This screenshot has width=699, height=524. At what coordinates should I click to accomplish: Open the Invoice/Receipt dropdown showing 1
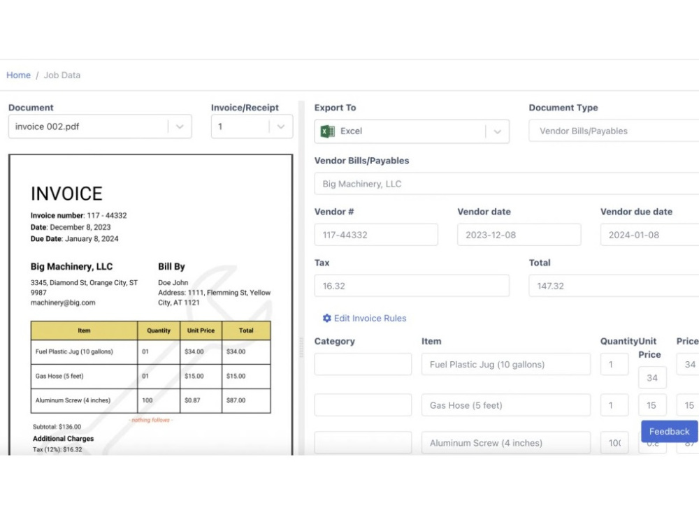pos(252,126)
